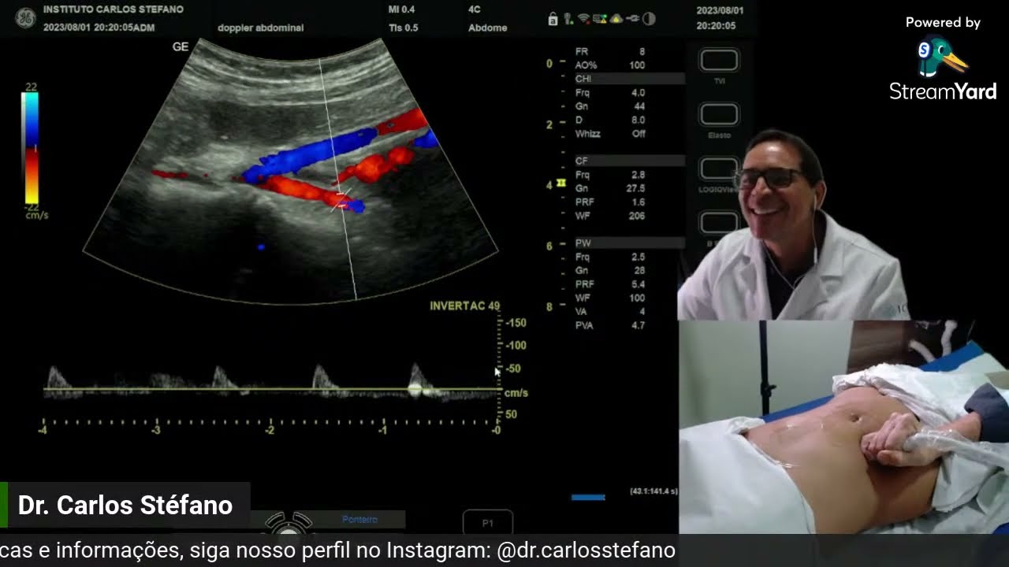The width and height of the screenshot is (1009, 567).
Task: Click the Whizz Off value
Action: [x=639, y=134]
